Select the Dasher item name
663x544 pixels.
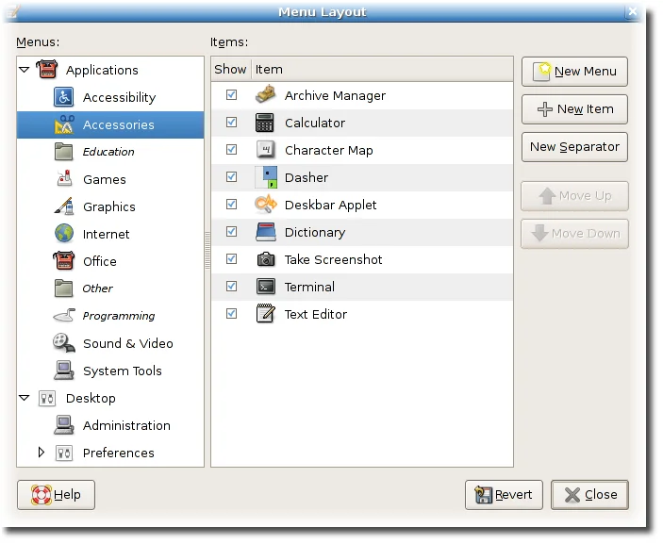307,177
